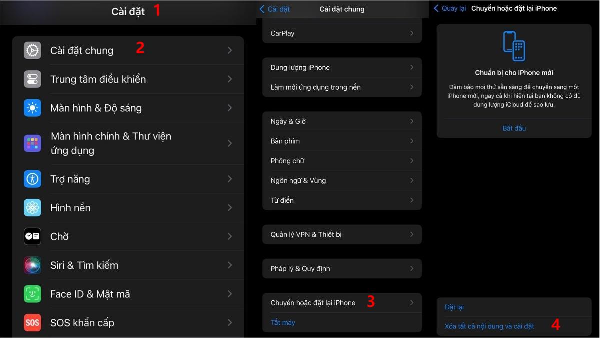Expand chevron on Chờ row
The image size is (600, 338).
[230, 236]
